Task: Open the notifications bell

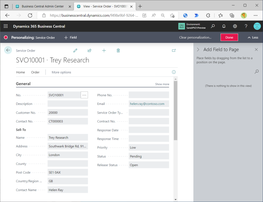Action: [x=224, y=26]
